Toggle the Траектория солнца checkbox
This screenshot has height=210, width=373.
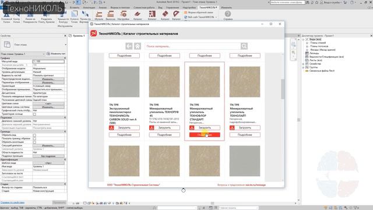pyautogui.click(x=34, y=114)
